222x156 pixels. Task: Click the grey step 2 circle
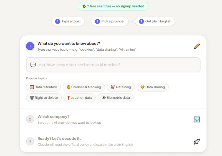[x=30, y=119]
